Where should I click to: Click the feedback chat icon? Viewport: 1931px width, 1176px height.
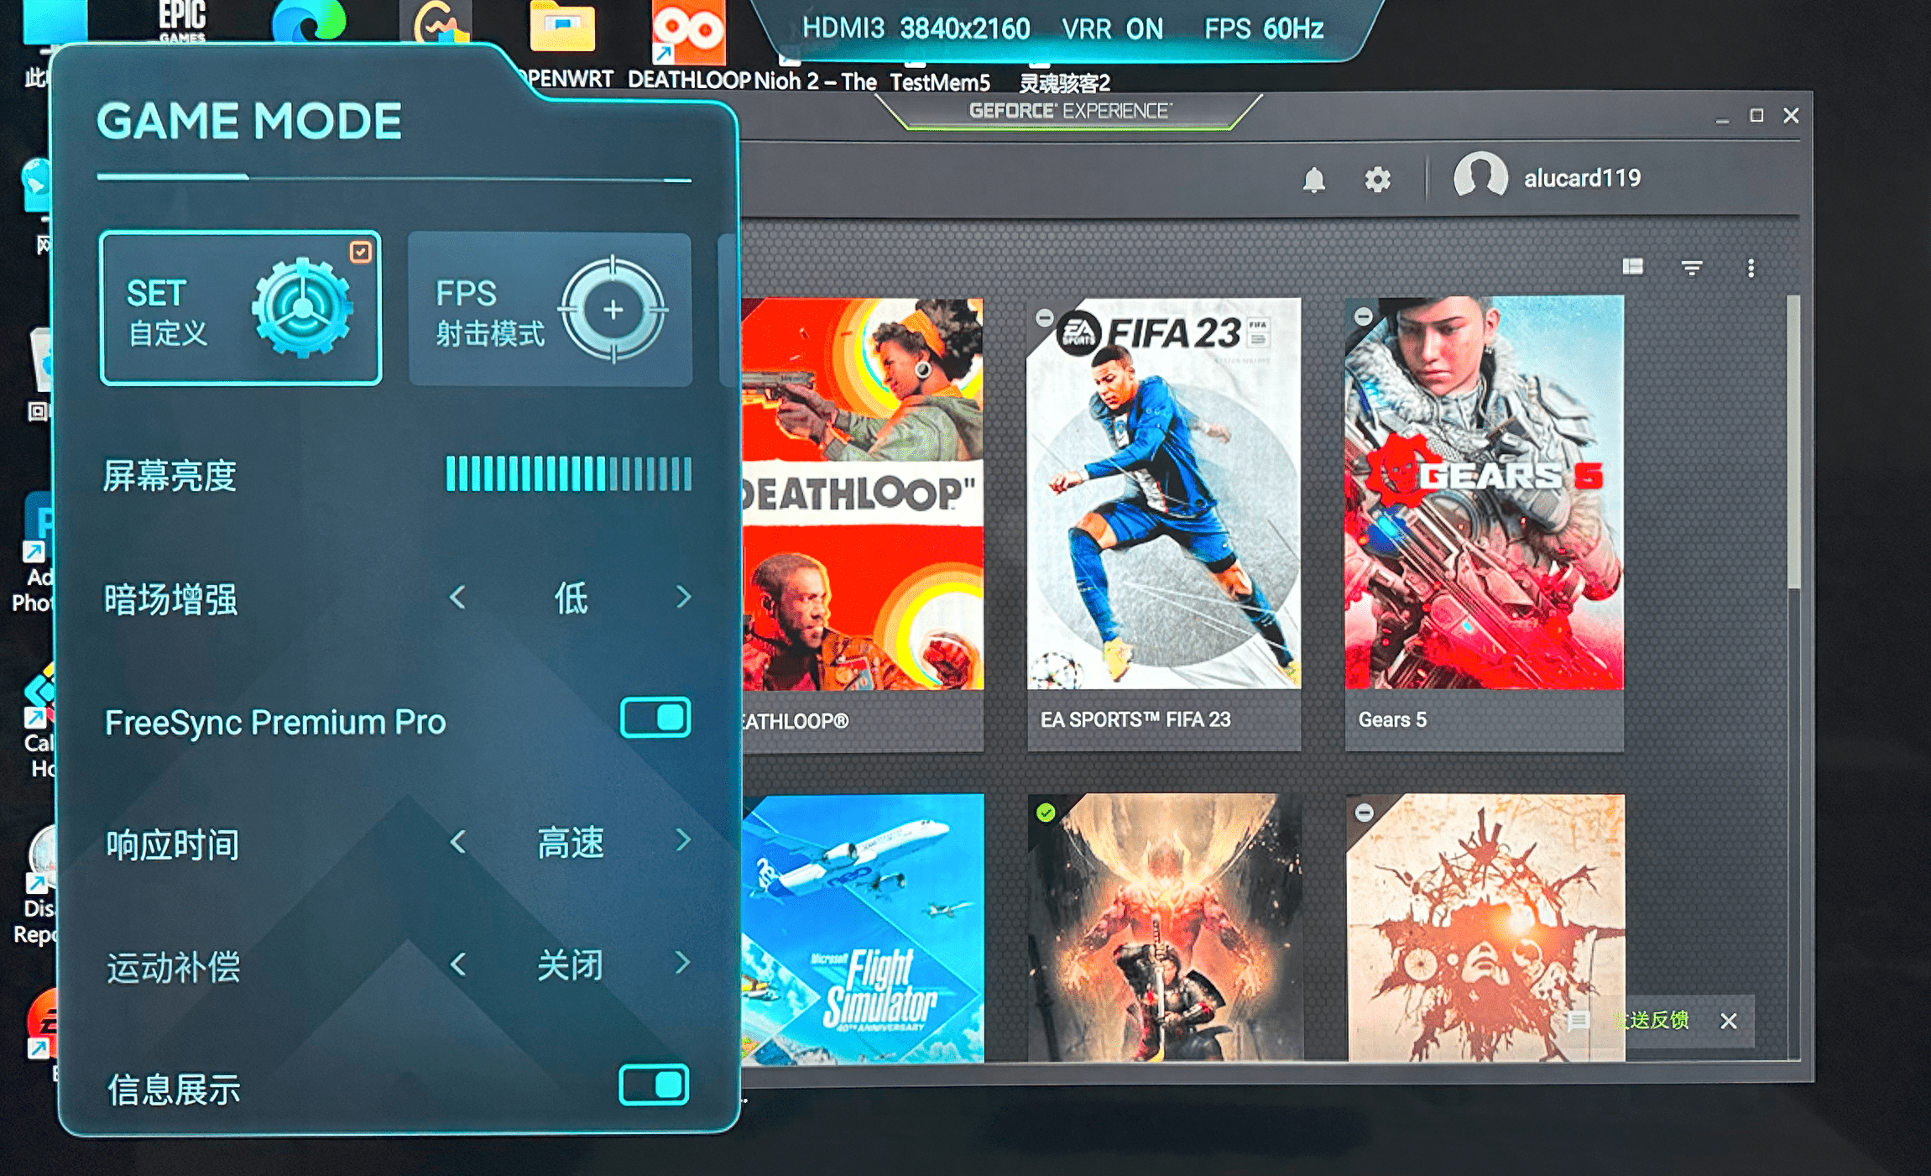point(1579,1021)
